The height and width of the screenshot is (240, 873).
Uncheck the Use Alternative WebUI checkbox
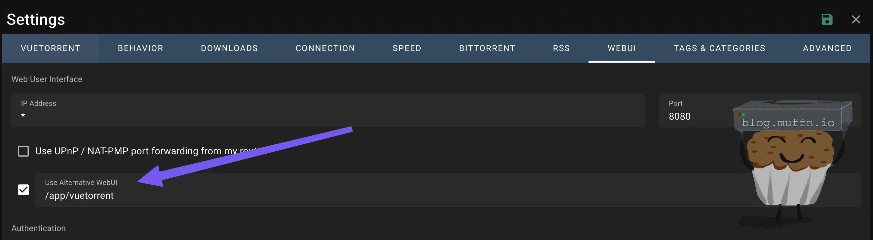coord(23,190)
